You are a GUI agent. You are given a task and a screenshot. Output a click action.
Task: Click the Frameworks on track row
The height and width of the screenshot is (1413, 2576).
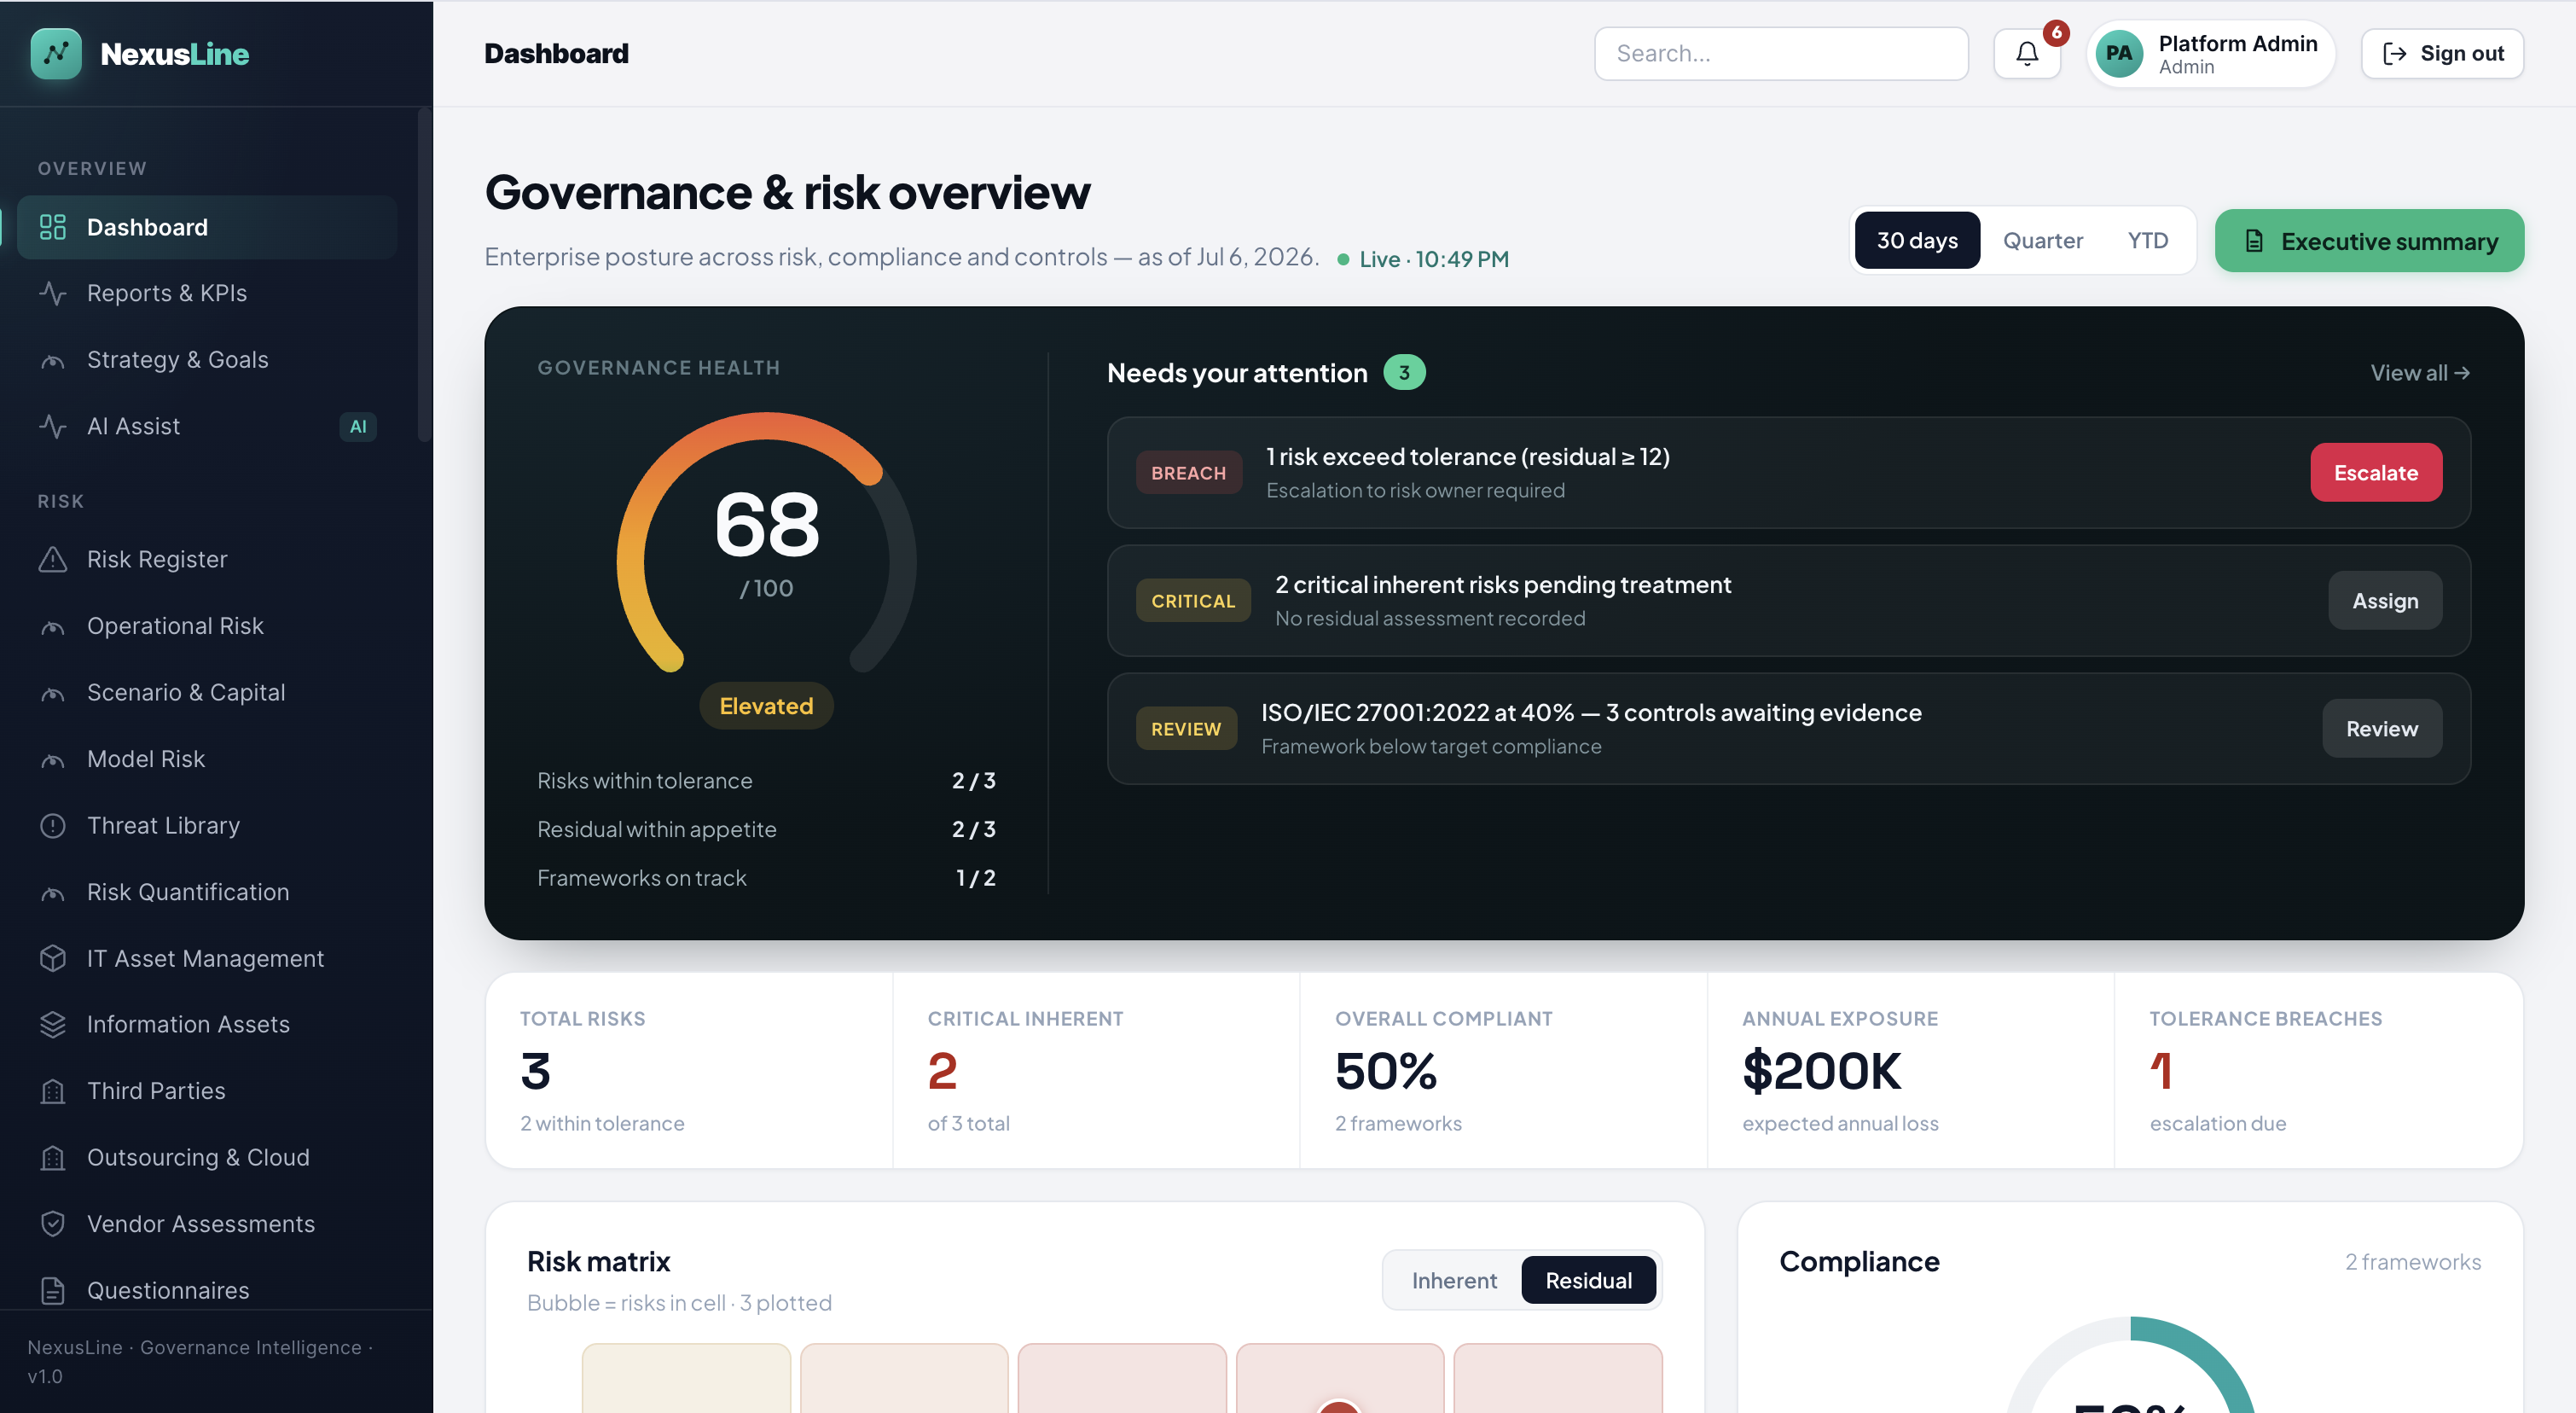(766, 877)
